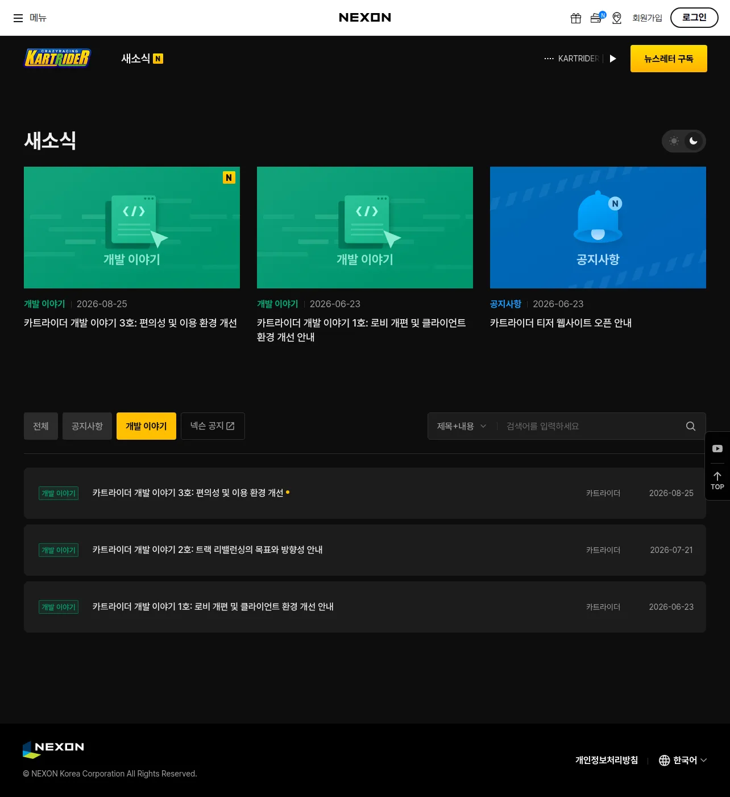Play the KARTRIDER ticker with play arrow
This screenshot has height=797, width=730.
(x=613, y=59)
